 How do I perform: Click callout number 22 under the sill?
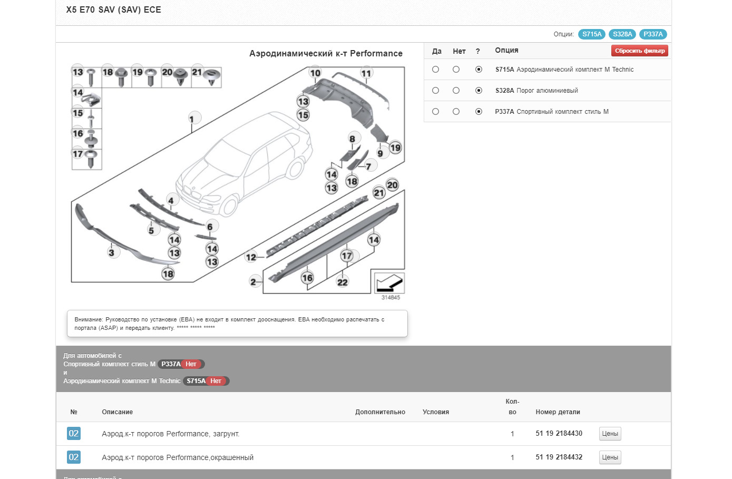(343, 282)
